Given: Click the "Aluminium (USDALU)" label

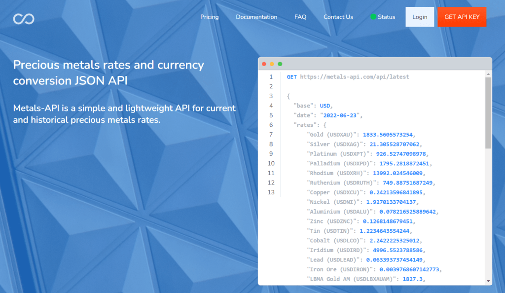Looking at the screenshot, I should pyautogui.click(x=340, y=212).
